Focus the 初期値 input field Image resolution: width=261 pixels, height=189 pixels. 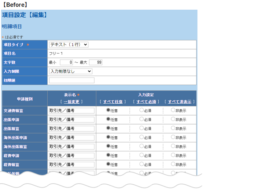[x=71, y=80]
